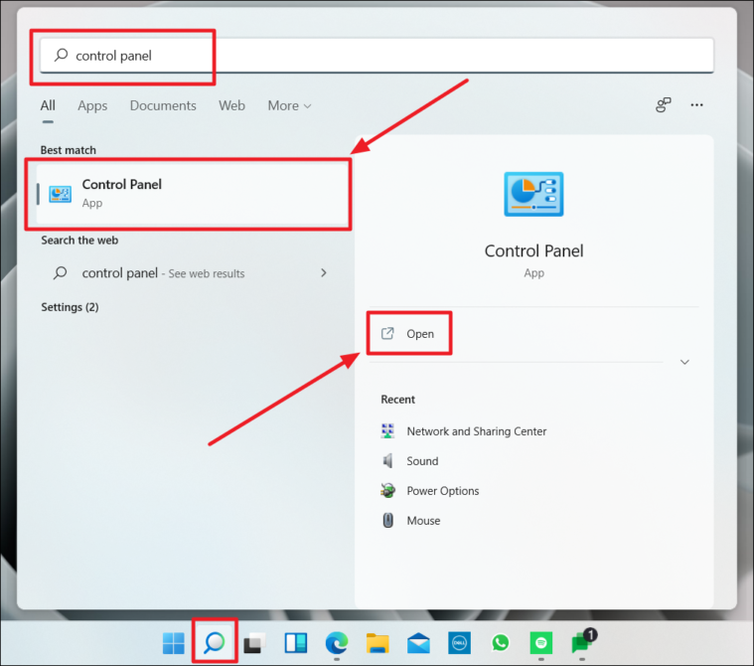Click the web search magnifier icon

coord(61,272)
